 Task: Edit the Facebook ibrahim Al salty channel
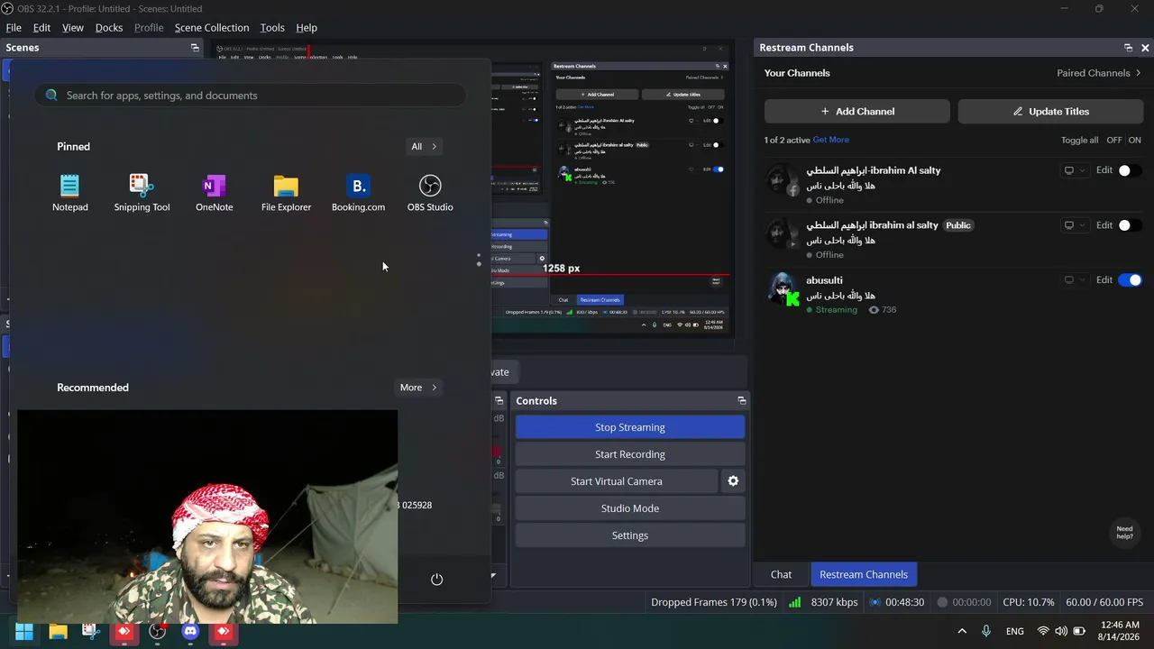pyautogui.click(x=1104, y=170)
